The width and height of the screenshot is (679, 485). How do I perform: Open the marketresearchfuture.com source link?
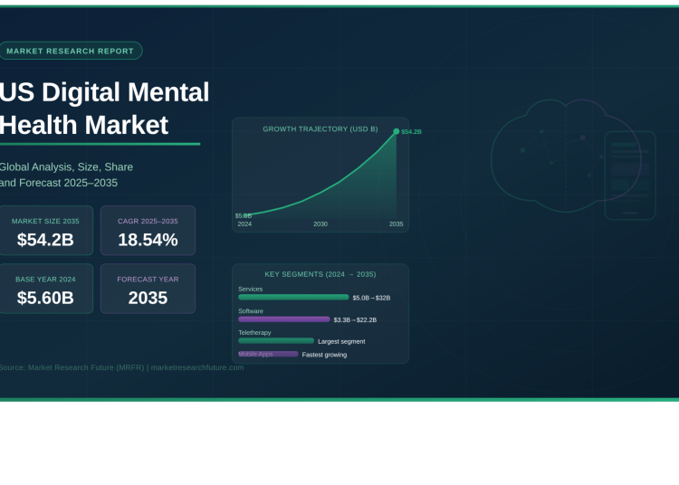pyautogui.click(x=197, y=367)
